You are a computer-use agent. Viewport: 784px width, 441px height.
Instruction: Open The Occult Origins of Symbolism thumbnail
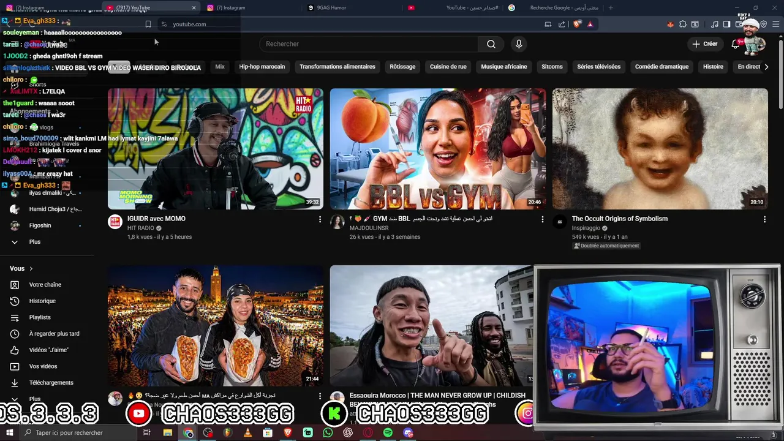click(x=660, y=149)
